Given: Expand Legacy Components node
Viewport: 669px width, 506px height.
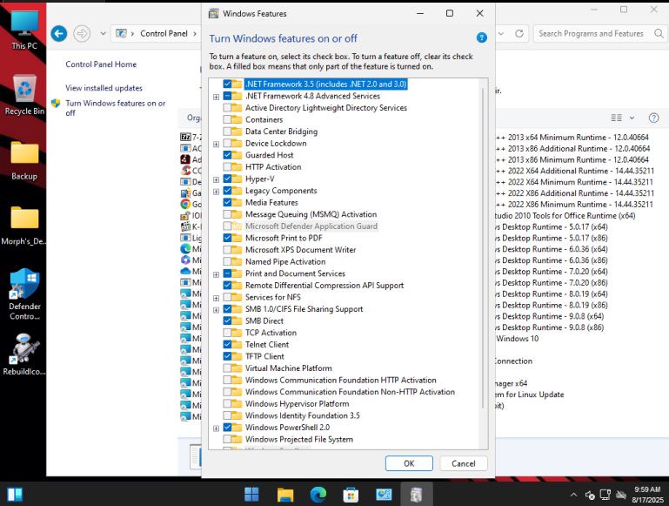Looking at the screenshot, I should (216, 192).
